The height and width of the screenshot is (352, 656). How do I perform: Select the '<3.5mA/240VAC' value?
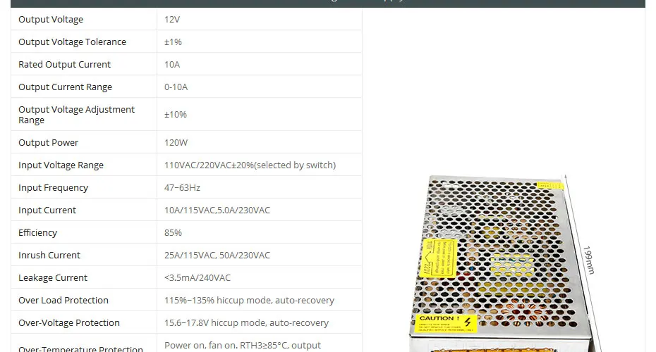coord(197,277)
